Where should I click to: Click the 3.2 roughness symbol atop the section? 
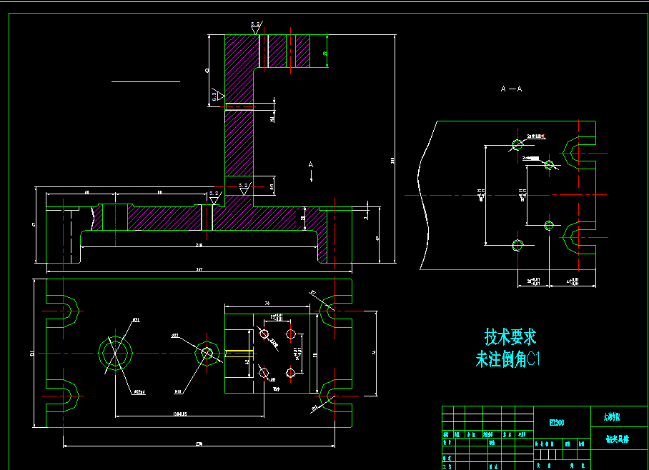[256, 27]
